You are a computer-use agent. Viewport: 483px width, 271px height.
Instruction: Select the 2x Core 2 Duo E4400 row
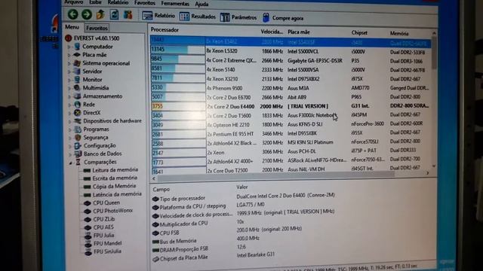[291, 106]
